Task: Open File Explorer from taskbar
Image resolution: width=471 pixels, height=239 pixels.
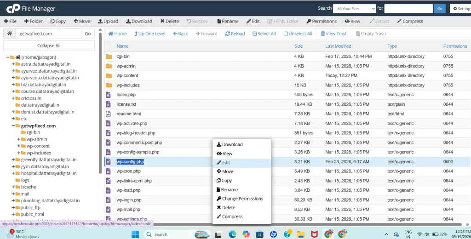Action: click(301, 234)
